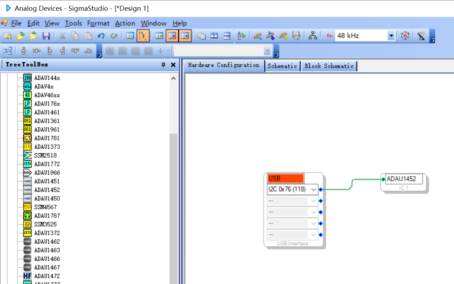The height and width of the screenshot is (284, 454).
Task: Click the Undo arrow icon
Action: [101, 36]
